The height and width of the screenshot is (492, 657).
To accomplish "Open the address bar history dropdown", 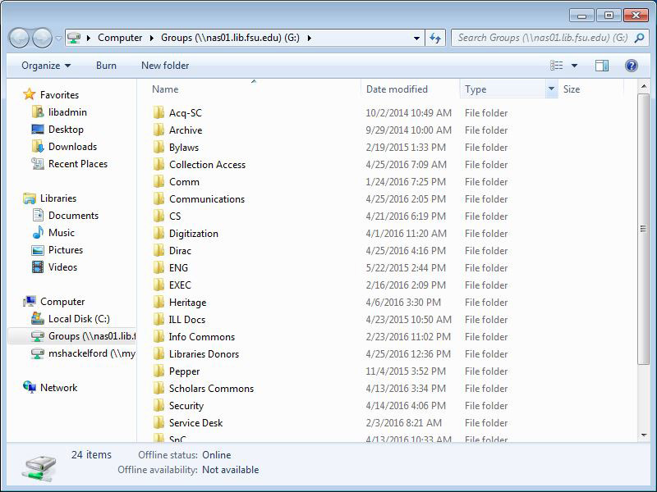I will tap(416, 38).
